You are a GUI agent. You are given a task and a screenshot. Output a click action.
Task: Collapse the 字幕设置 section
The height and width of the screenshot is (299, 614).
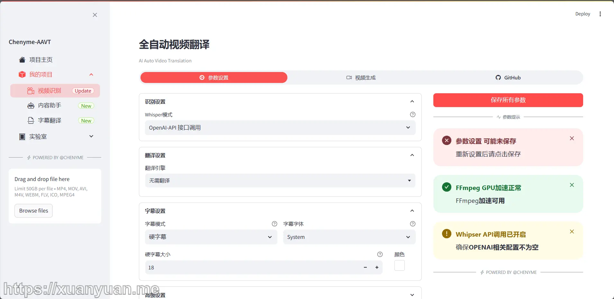coord(412,211)
